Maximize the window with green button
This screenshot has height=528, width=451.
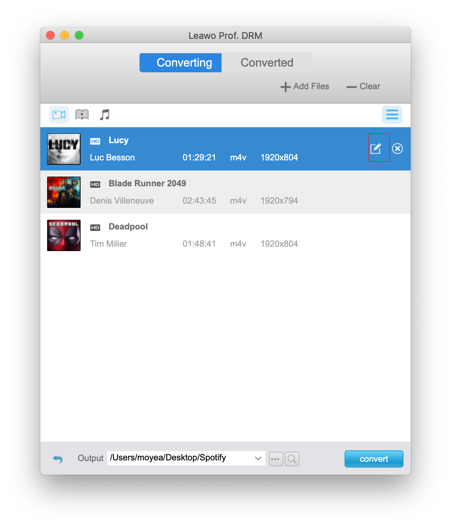click(x=79, y=35)
